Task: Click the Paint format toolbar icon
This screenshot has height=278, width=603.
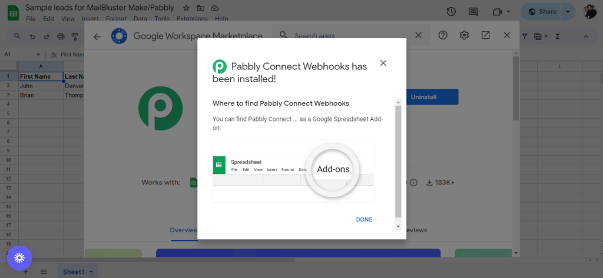Action: (x=75, y=36)
